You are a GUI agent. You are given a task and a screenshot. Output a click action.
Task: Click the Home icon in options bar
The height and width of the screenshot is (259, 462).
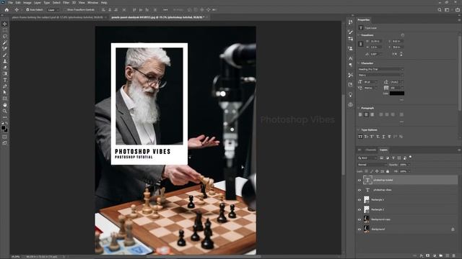tap(6, 9)
